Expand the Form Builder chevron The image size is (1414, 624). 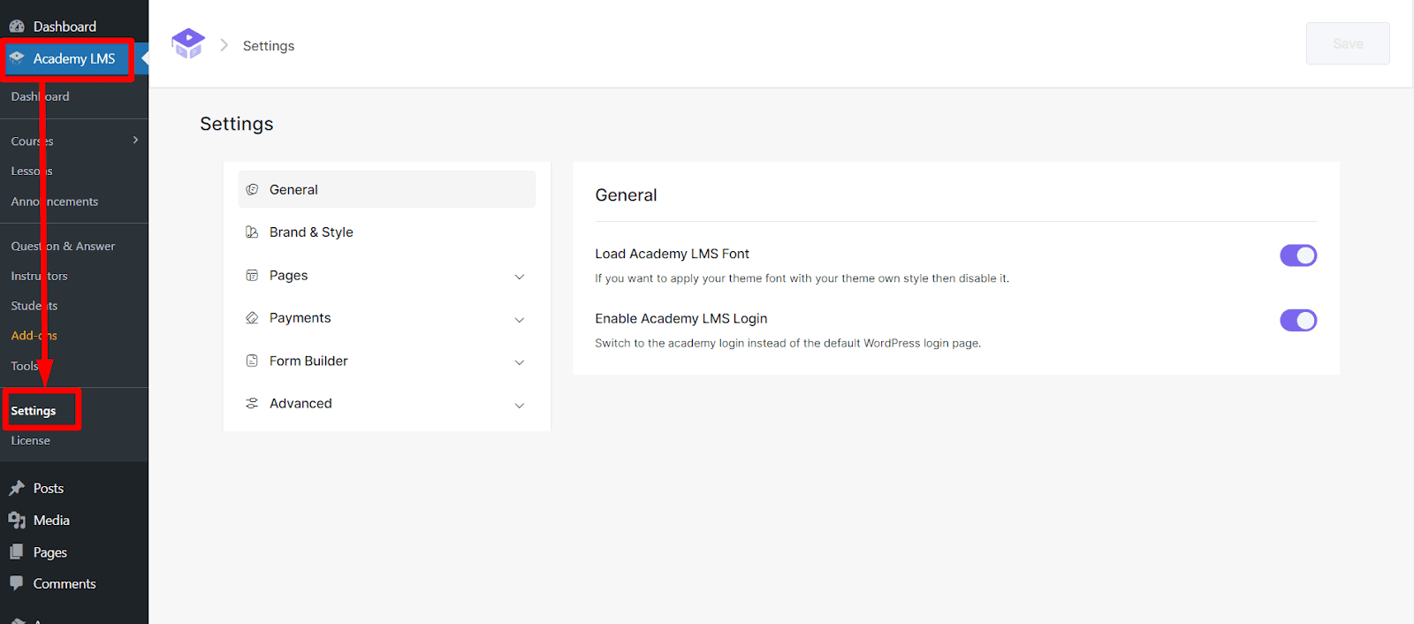[520, 361]
